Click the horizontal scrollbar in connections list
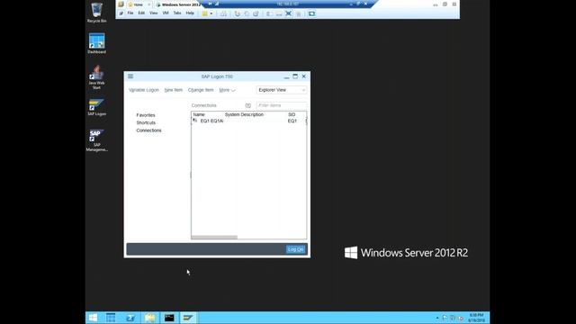The width and height of the screenshot is (576, 324). [214, 238]
